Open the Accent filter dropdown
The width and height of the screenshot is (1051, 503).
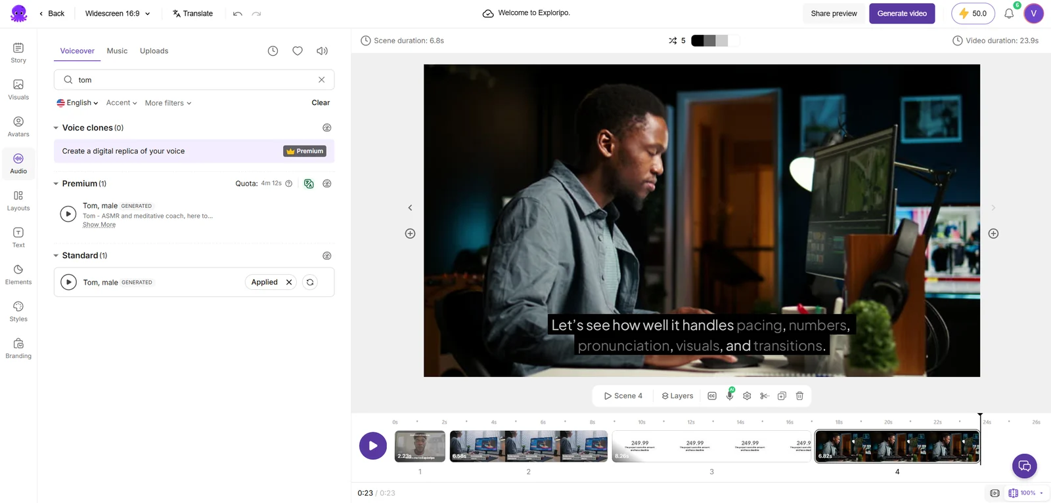pos(122,103)
